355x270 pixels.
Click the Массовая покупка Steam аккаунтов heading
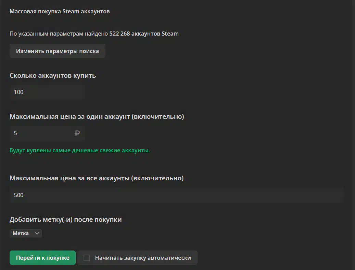(60, 11)
